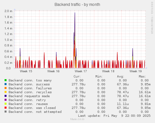Image resolution: width=155 pixels, height=123 pixels.
Task: Select 'Backend conn. recycles' label
Action: click(x=30, y=92)
